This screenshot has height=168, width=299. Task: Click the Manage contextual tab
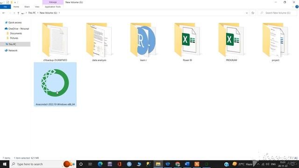53,2
